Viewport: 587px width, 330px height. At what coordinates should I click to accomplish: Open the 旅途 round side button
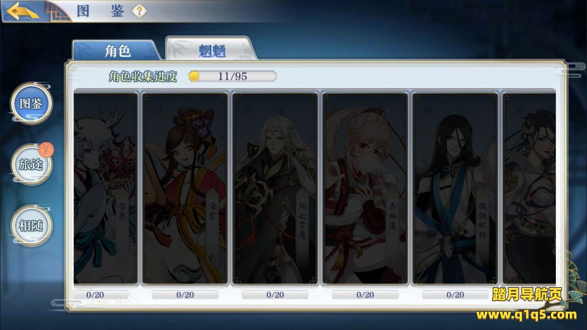31,164
